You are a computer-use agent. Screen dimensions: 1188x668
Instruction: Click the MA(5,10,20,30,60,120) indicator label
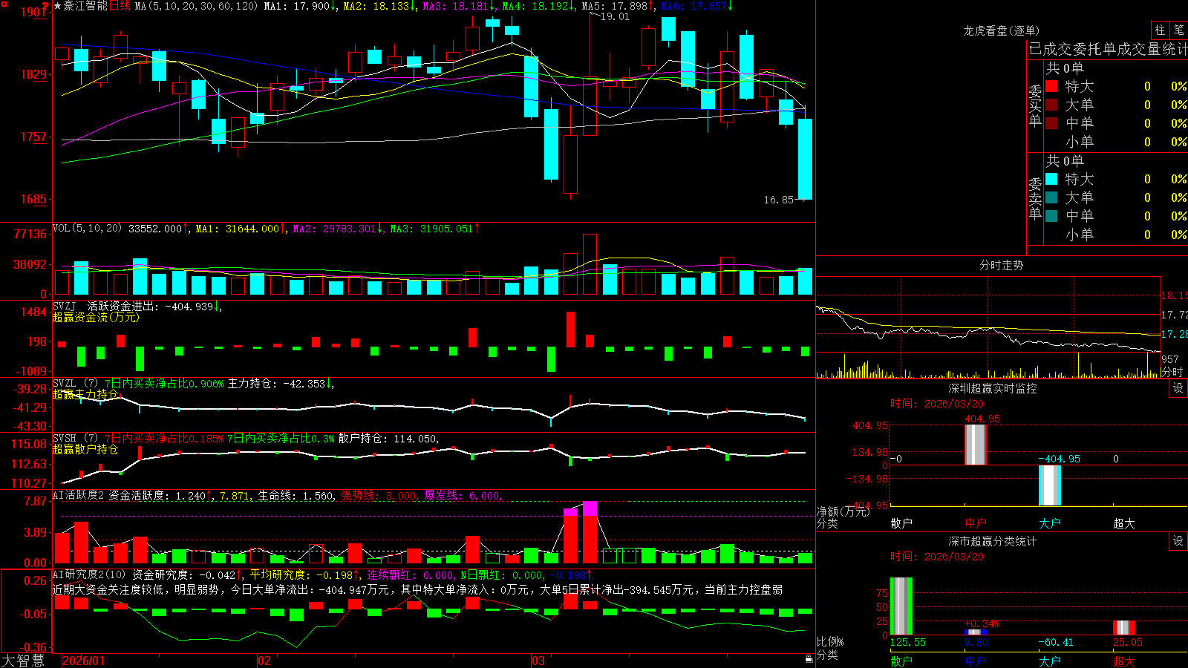pyautogui.click(x=197, y=6)
